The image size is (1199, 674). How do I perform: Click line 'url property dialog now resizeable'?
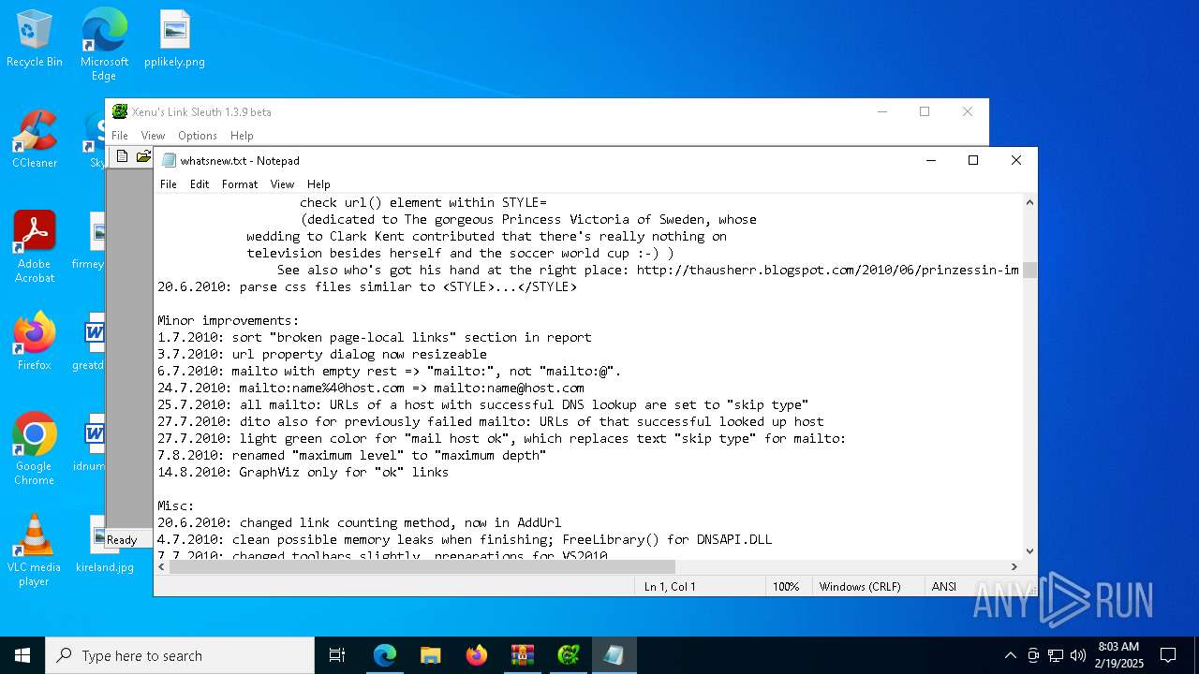[x=322, y=354]
